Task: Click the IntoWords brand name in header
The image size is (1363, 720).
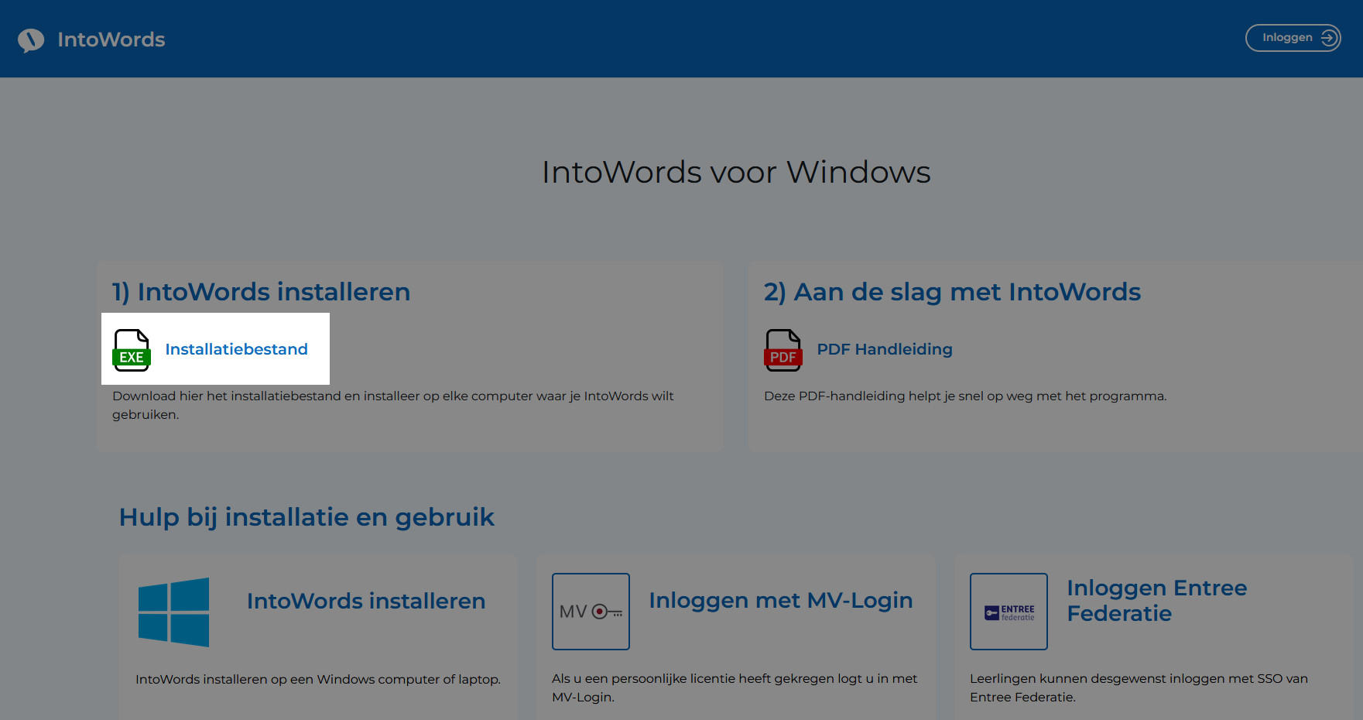Action: coord(111,39)
